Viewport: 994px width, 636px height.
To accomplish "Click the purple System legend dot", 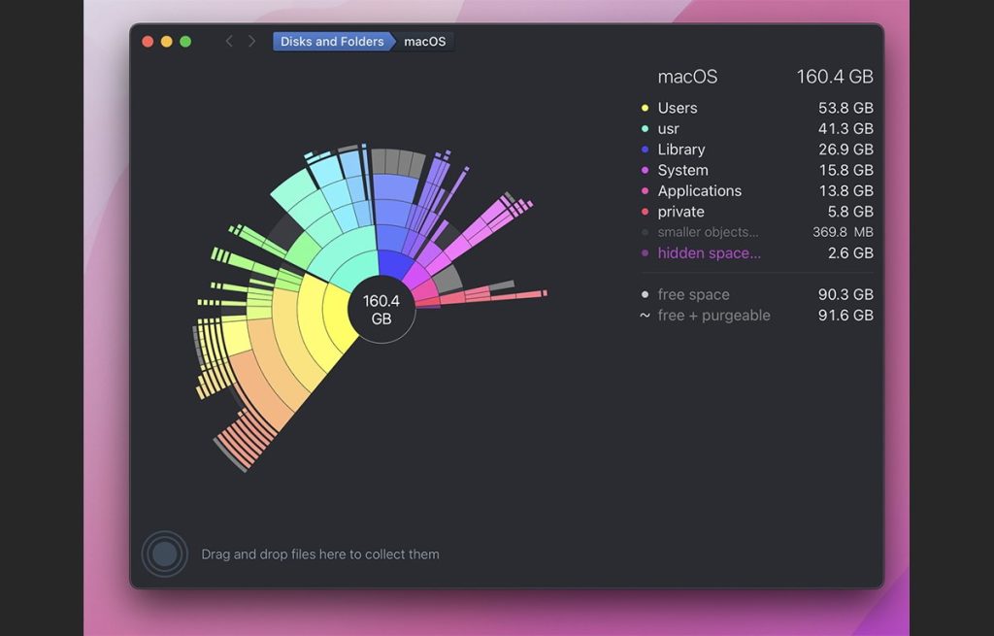I will 645,171.
